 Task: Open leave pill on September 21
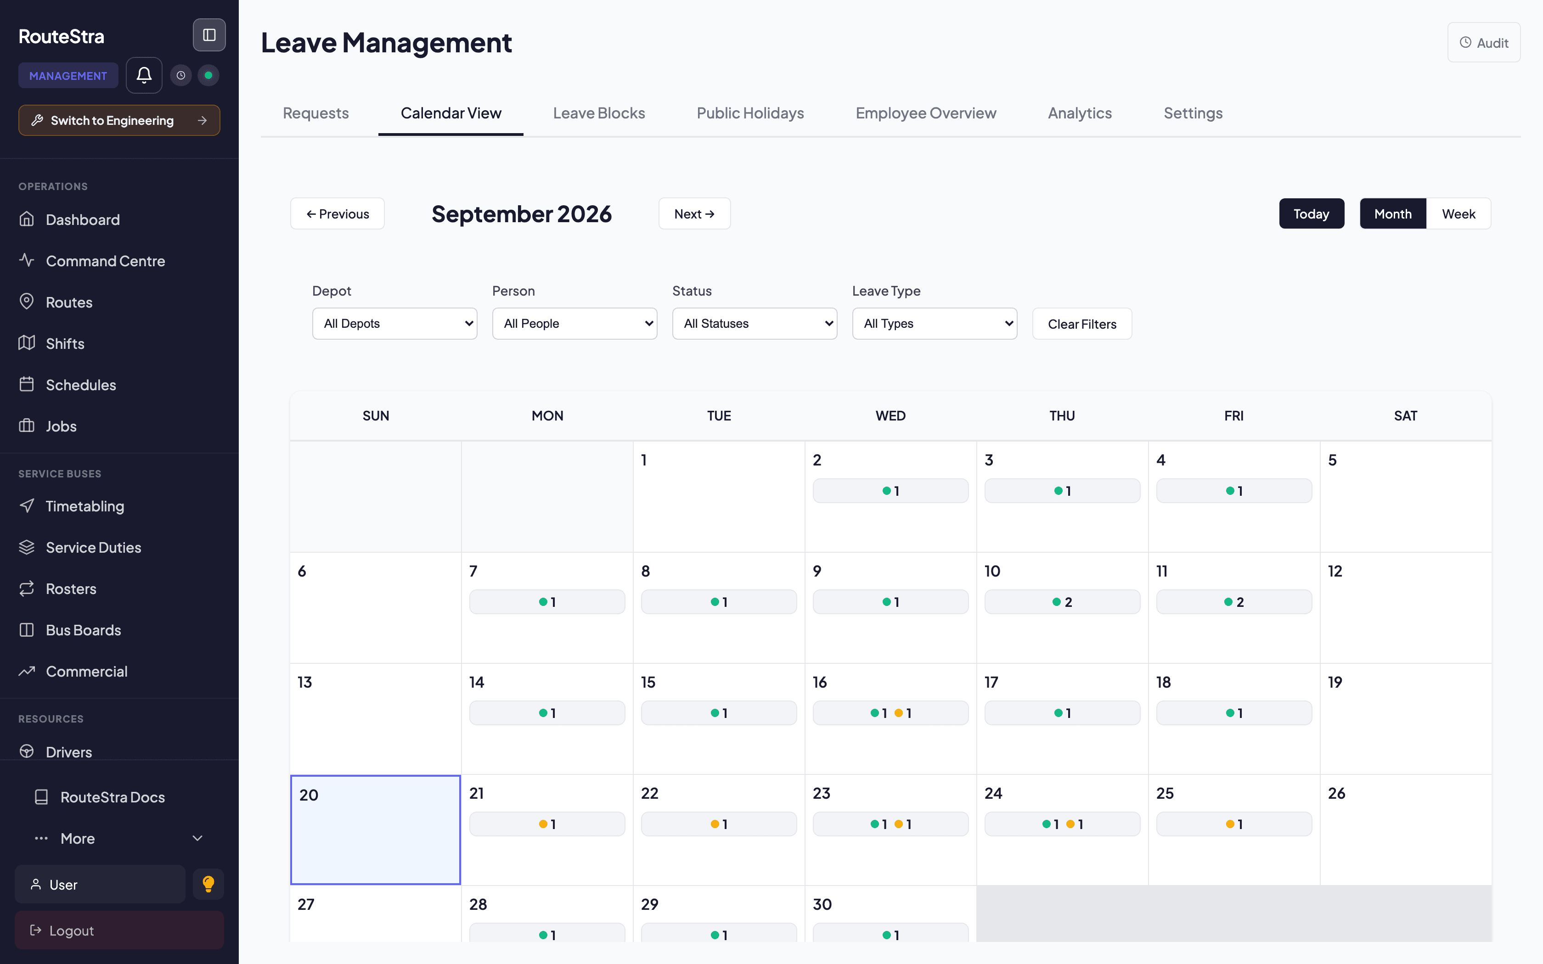547,824
